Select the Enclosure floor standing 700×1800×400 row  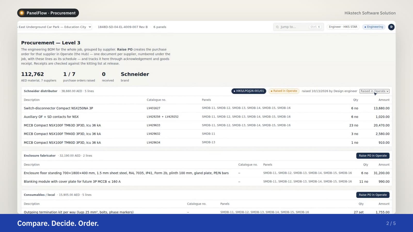point(206,173)
